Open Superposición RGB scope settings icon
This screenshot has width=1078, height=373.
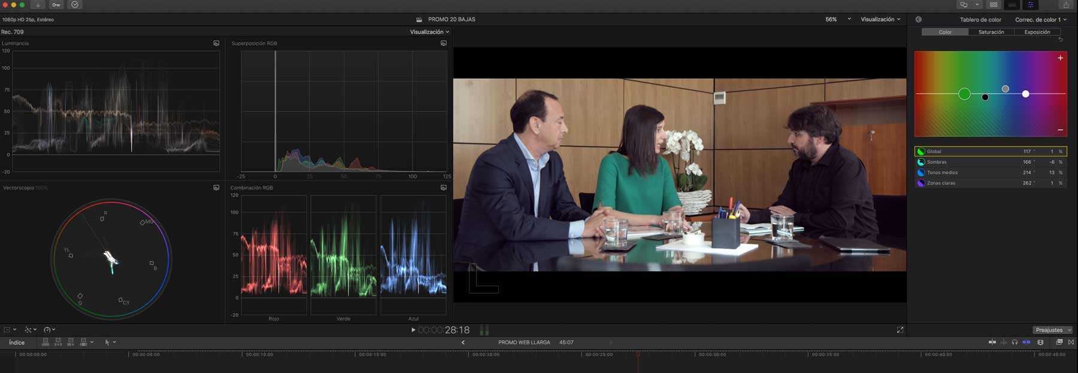click(444, 43)
